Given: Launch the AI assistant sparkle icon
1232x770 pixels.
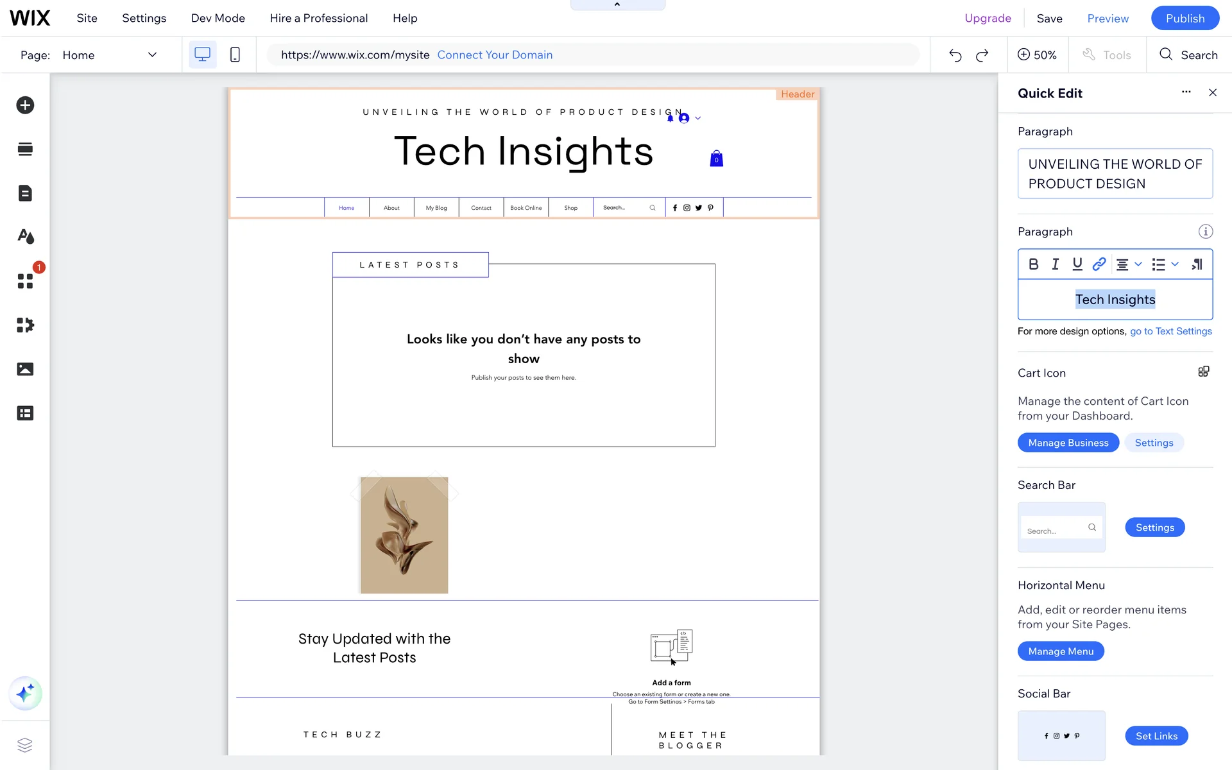Looking at the screenshot, I should (25, 694).
